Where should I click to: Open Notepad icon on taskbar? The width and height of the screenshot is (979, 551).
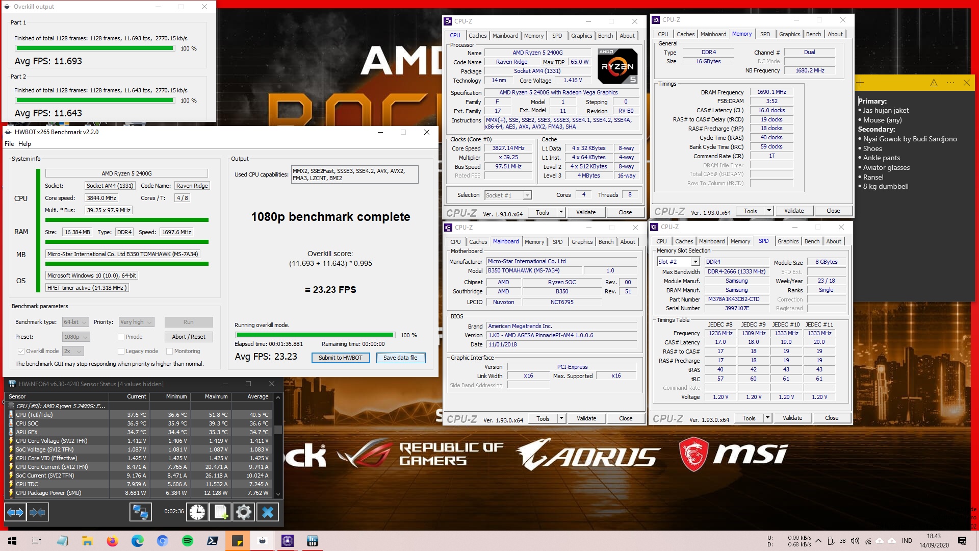click(x=62, y=541)
